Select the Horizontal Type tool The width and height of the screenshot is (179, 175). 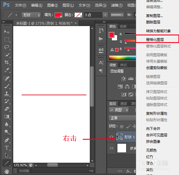(x=7, y=148)
